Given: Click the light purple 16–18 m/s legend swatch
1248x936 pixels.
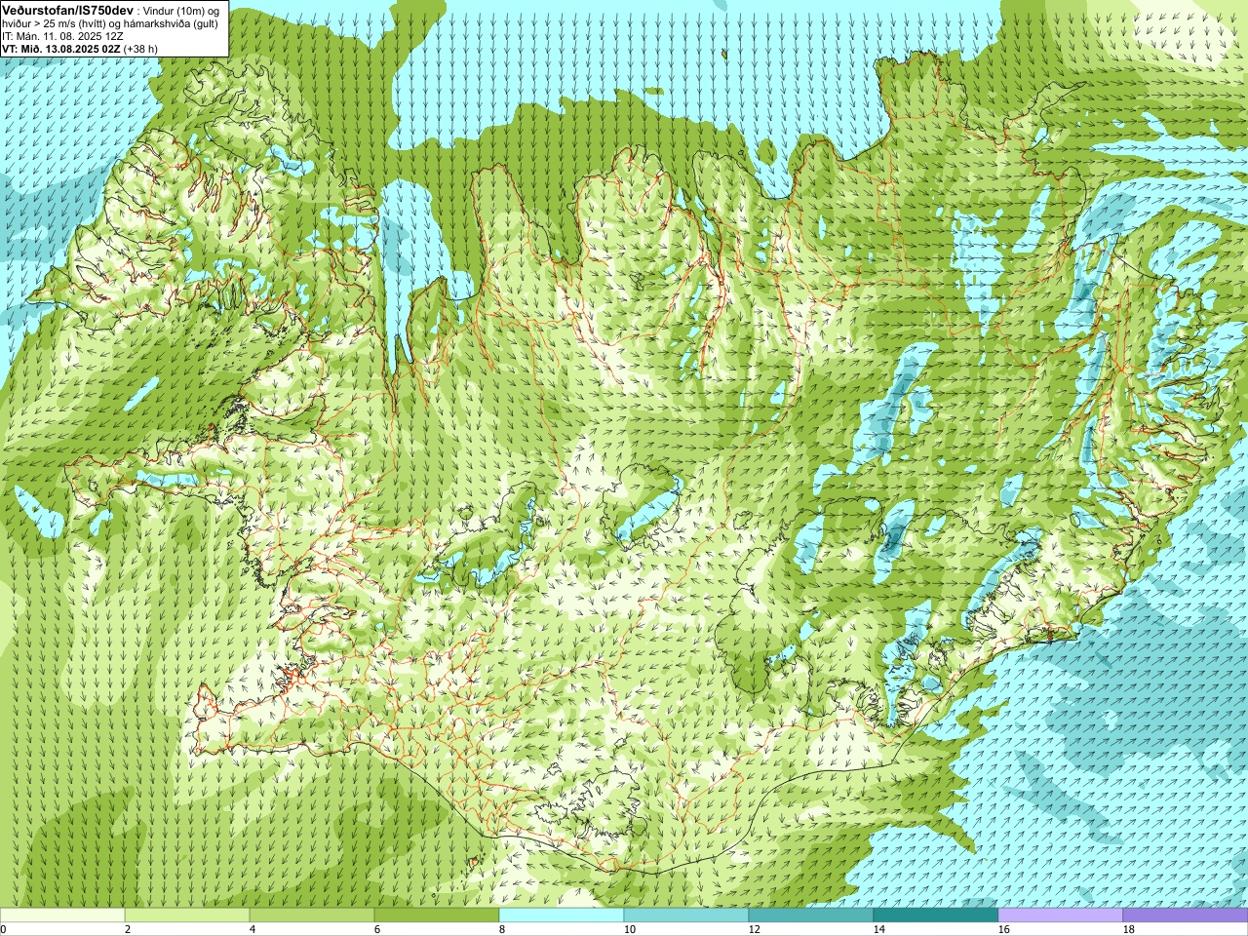Looking at the screenshot, I should 1061,916.
